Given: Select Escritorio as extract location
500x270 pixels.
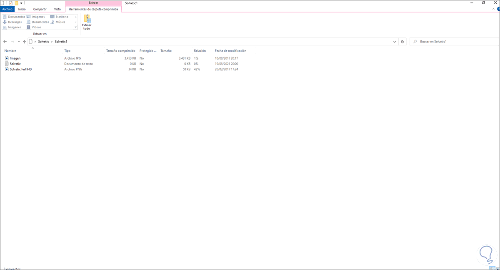Looking at the screenshot, I should (61, 17).
